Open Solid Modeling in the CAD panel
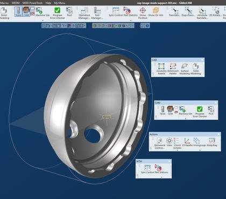The width and height of the screenshot is (226, 199). [x=195, y=69]
